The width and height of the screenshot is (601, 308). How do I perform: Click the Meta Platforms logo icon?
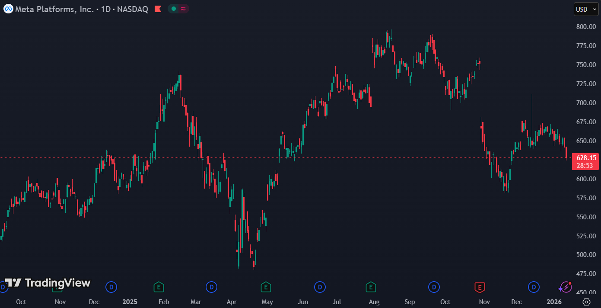pyautogui.click(x=8, y=9)
